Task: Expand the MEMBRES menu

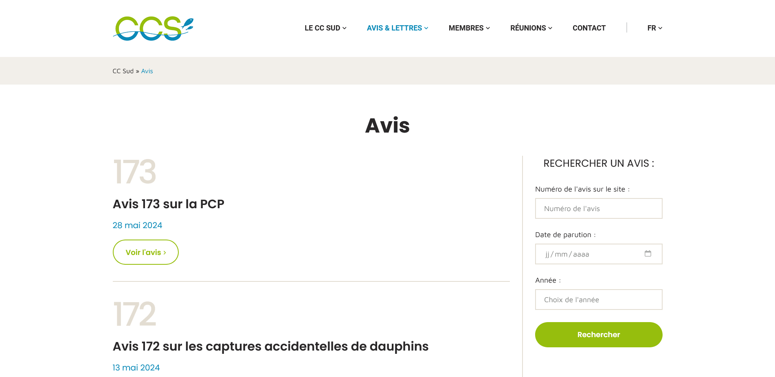Action: coord(469,28)
